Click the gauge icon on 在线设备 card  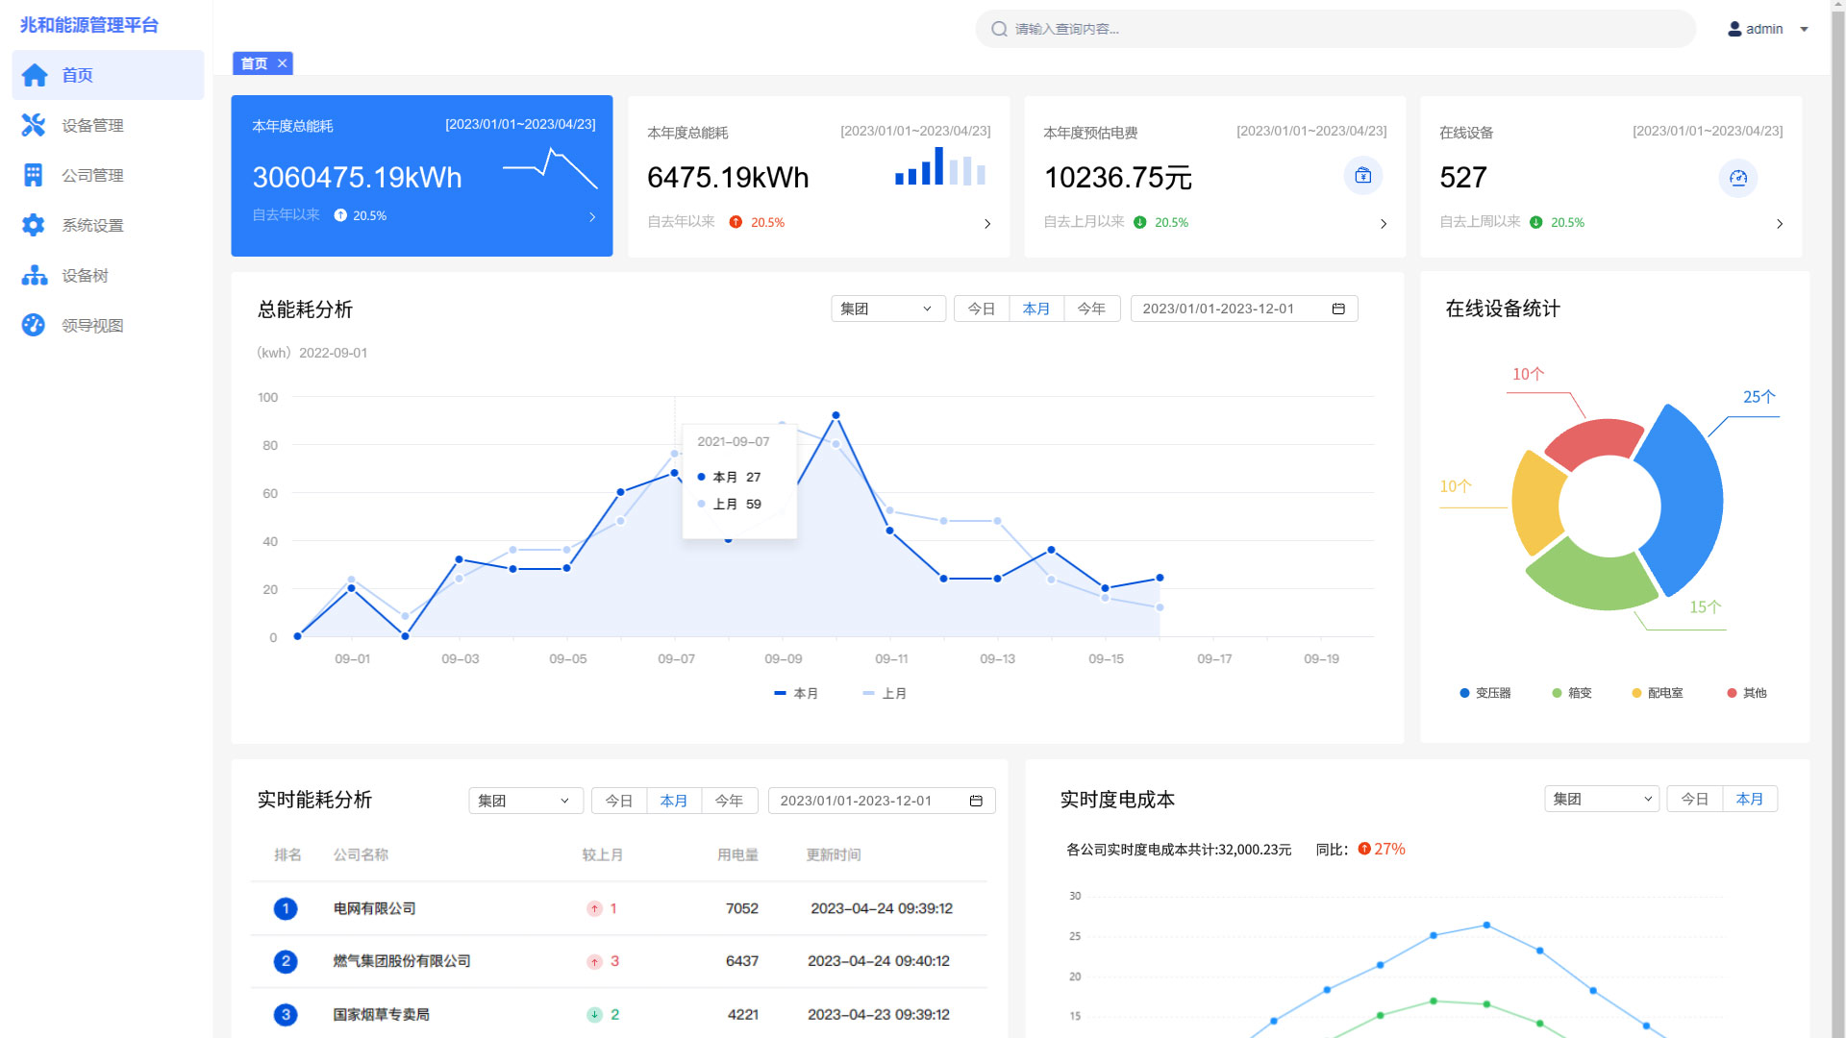(x=1738, y=178)
